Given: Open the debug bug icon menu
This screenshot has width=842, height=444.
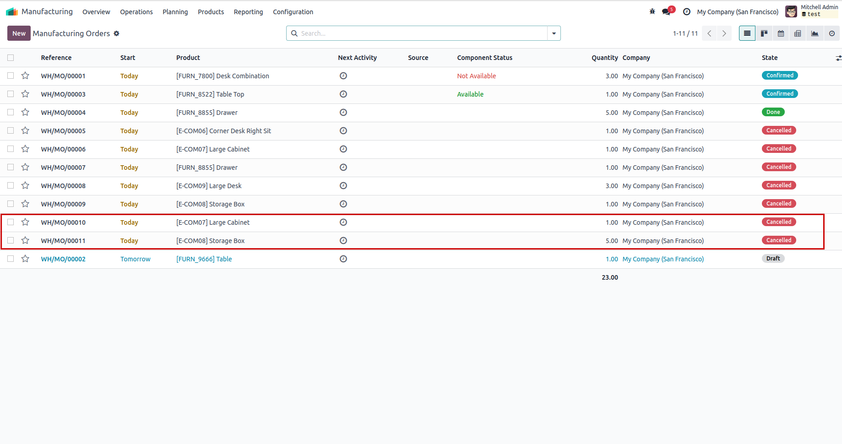Looking at the screenshot, I should pos(652,12).
